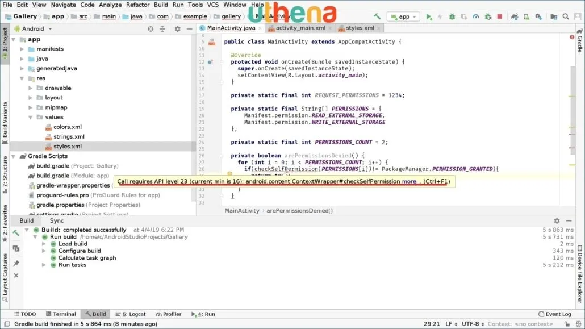Select strings.xml in project tree

(65, 137)
